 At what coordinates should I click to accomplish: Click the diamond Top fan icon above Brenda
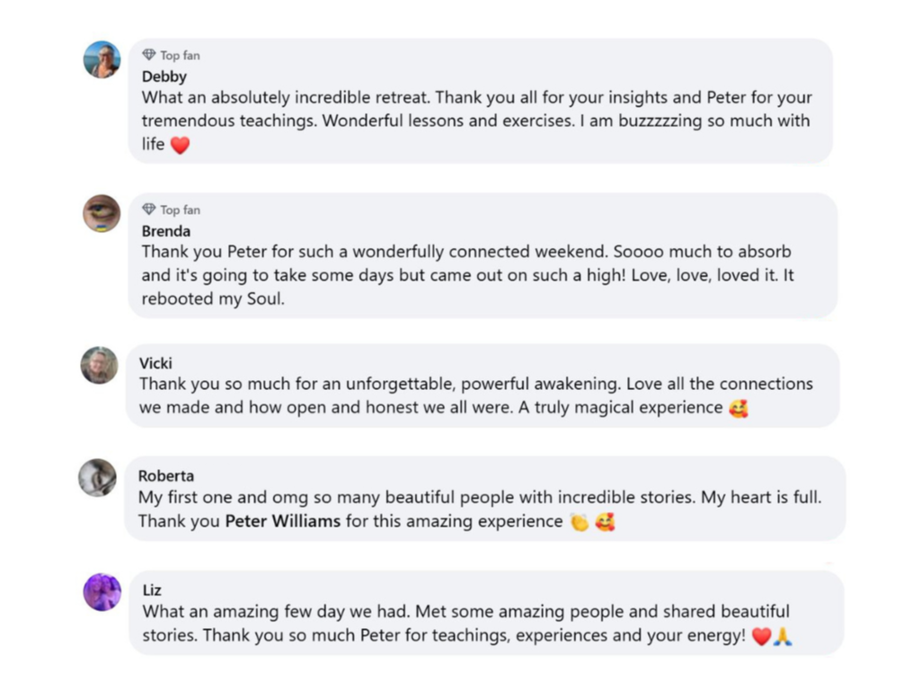(x=149, y=209)
